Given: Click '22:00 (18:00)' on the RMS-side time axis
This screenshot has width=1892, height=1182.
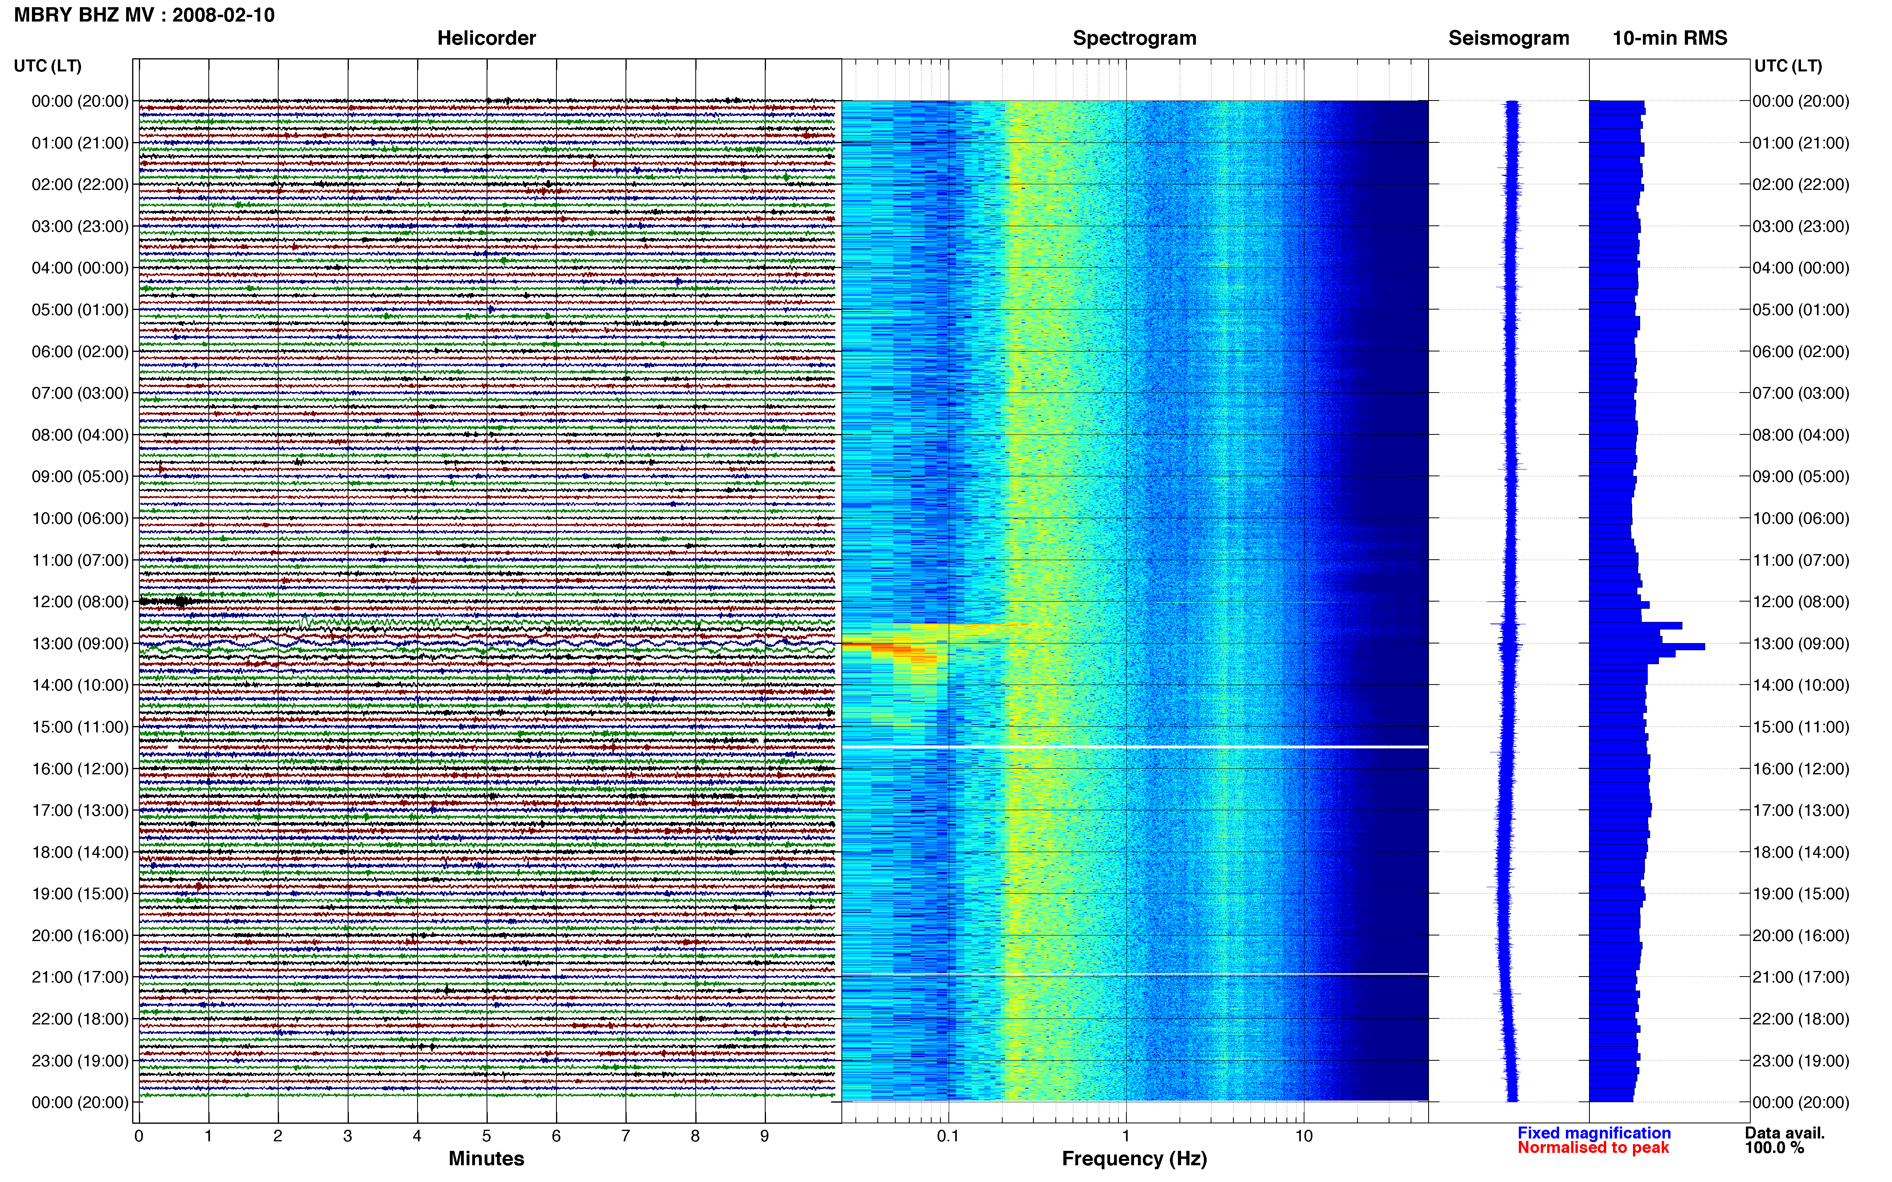Looking at the screenshot, I should (x=1801, y=1019).
